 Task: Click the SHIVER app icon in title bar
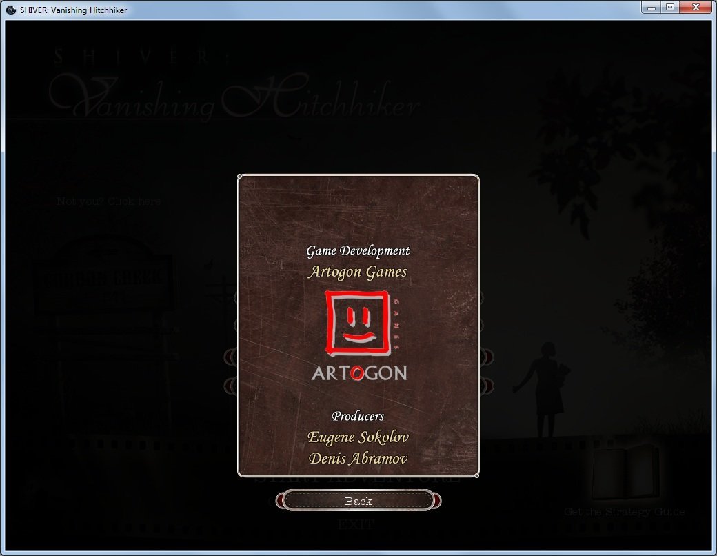(11, 10)
